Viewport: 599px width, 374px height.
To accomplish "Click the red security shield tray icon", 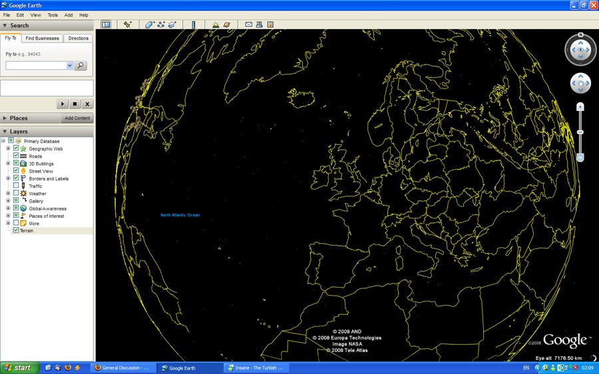I will [575, 368].
